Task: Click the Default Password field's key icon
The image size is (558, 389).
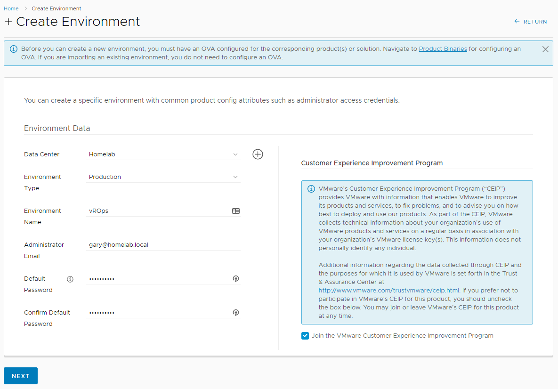Action: coord(236,279)
